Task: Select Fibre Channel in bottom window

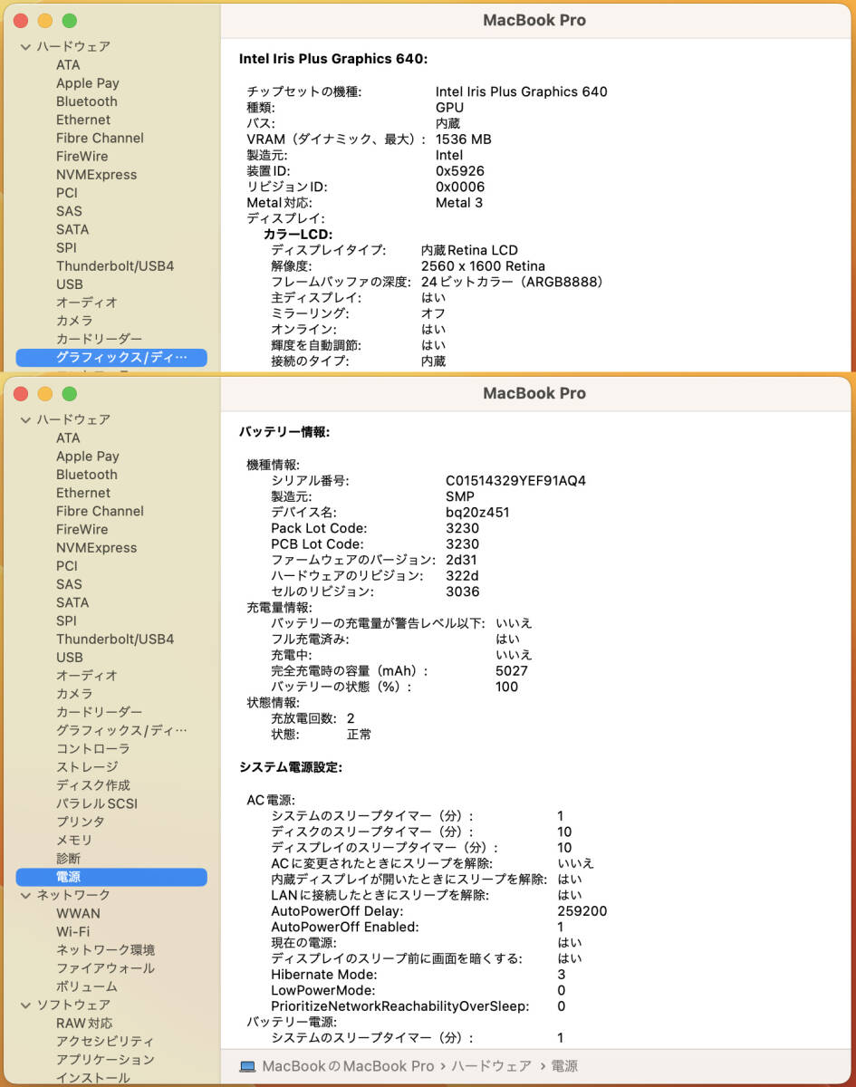Action: point(100,511)
